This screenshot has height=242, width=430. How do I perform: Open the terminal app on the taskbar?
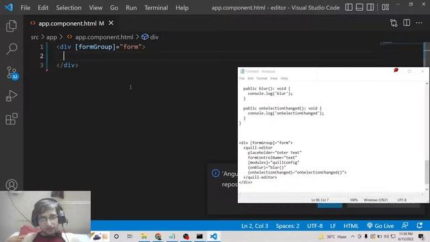(x=200, y=236)
